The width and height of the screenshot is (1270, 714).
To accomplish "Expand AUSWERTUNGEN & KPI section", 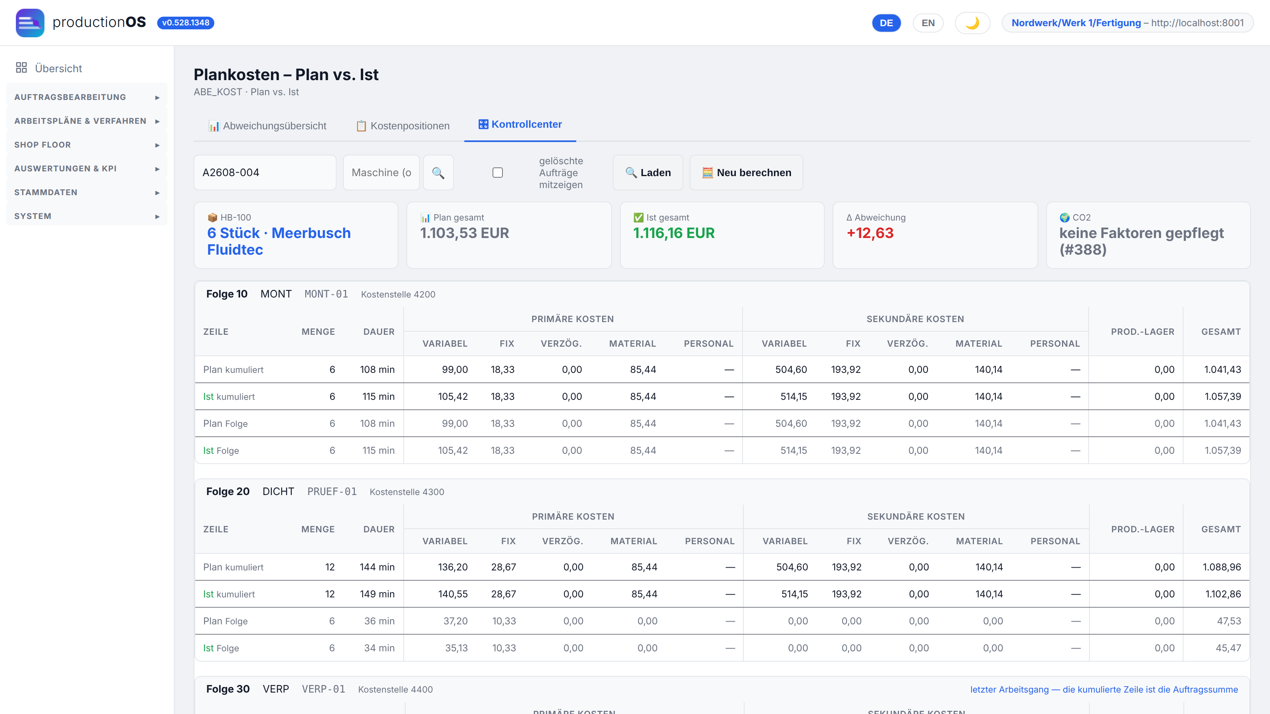I will [87, 169].
